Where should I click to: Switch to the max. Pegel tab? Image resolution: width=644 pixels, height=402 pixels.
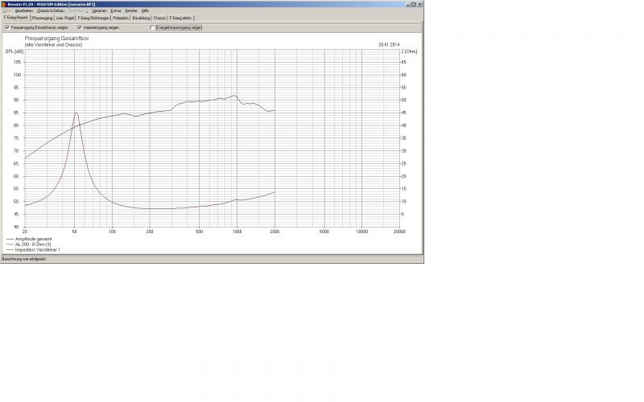tap(65, 17)
